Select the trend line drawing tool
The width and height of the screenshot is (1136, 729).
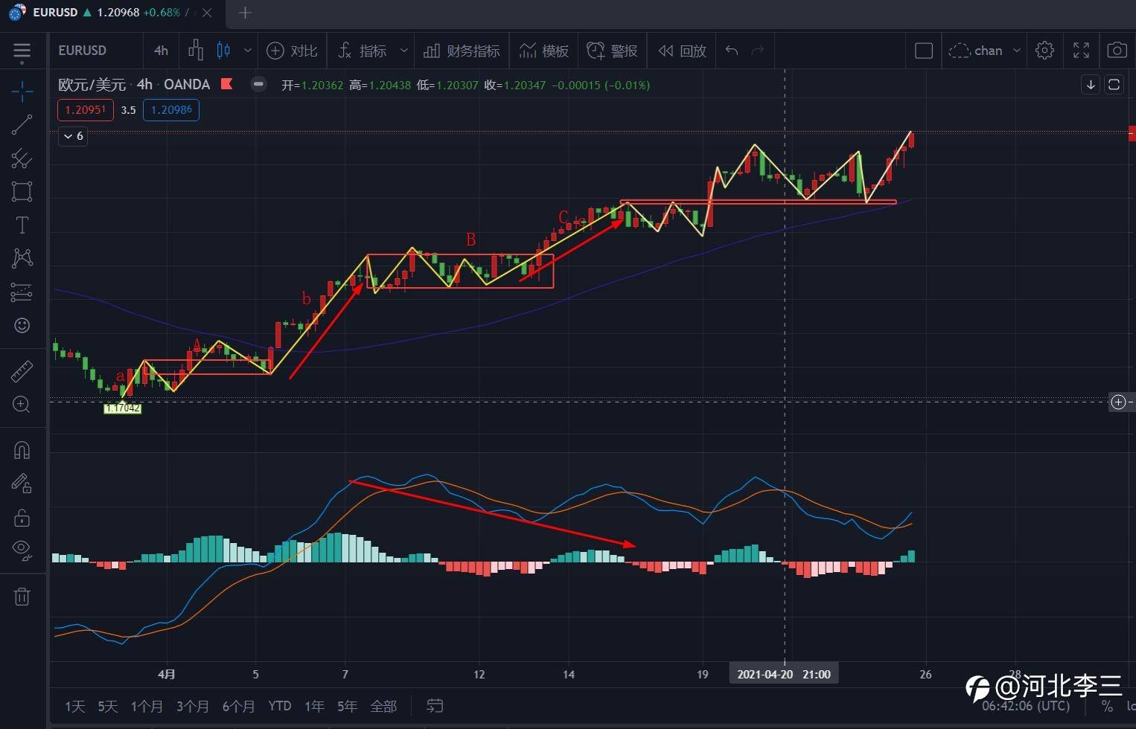[x=22, y=124]
